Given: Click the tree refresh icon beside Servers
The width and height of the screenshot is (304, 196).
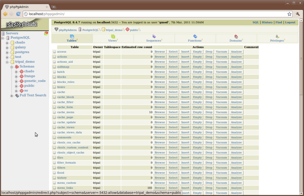Looking at the screenshot, I should [x=46, y=33].
